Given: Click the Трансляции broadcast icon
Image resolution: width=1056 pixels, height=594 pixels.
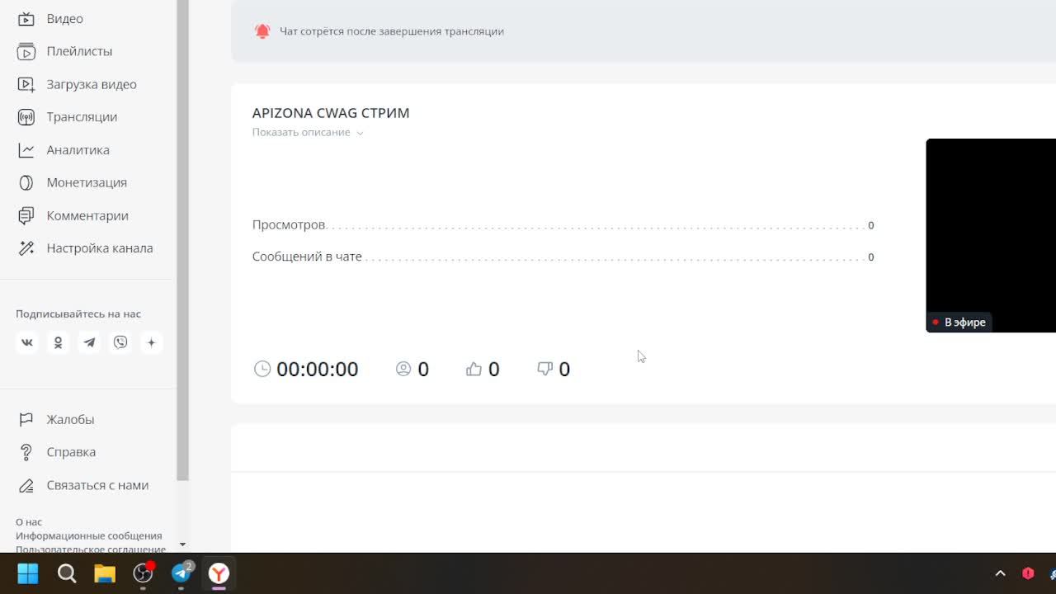Looking at the screenshot, I should pos(26,117).
